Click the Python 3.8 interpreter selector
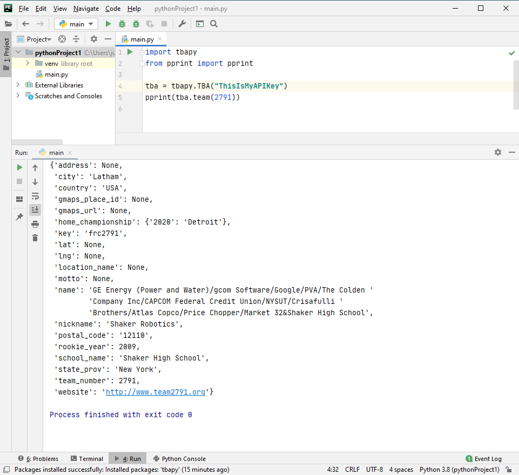The height and width of the screenshot is (475, 519). [x=459, y=470]
